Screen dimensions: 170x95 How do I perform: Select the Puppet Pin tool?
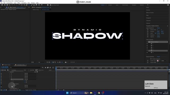(x=42, y=5)
